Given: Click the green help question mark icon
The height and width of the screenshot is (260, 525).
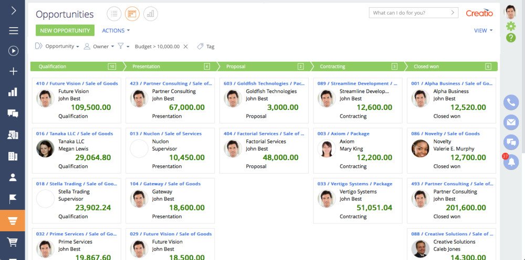Looking at the screenshot, I should tap(511, 38).
